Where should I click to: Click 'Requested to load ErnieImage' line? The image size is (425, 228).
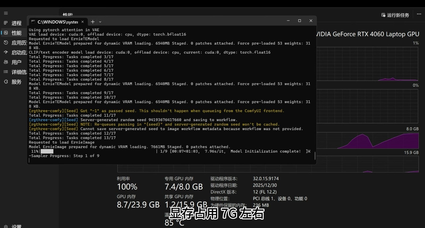click(62, 142)
